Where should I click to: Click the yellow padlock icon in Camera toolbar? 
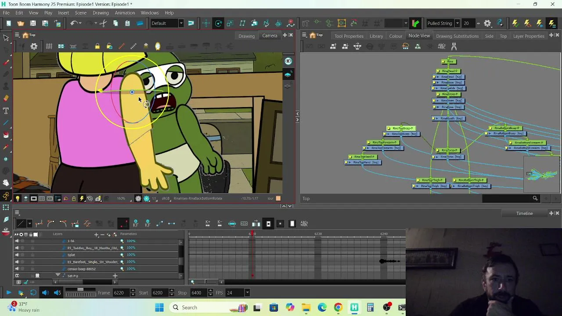97,46
